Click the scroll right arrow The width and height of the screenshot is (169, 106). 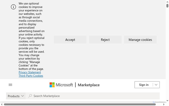(x=164, y=104)
